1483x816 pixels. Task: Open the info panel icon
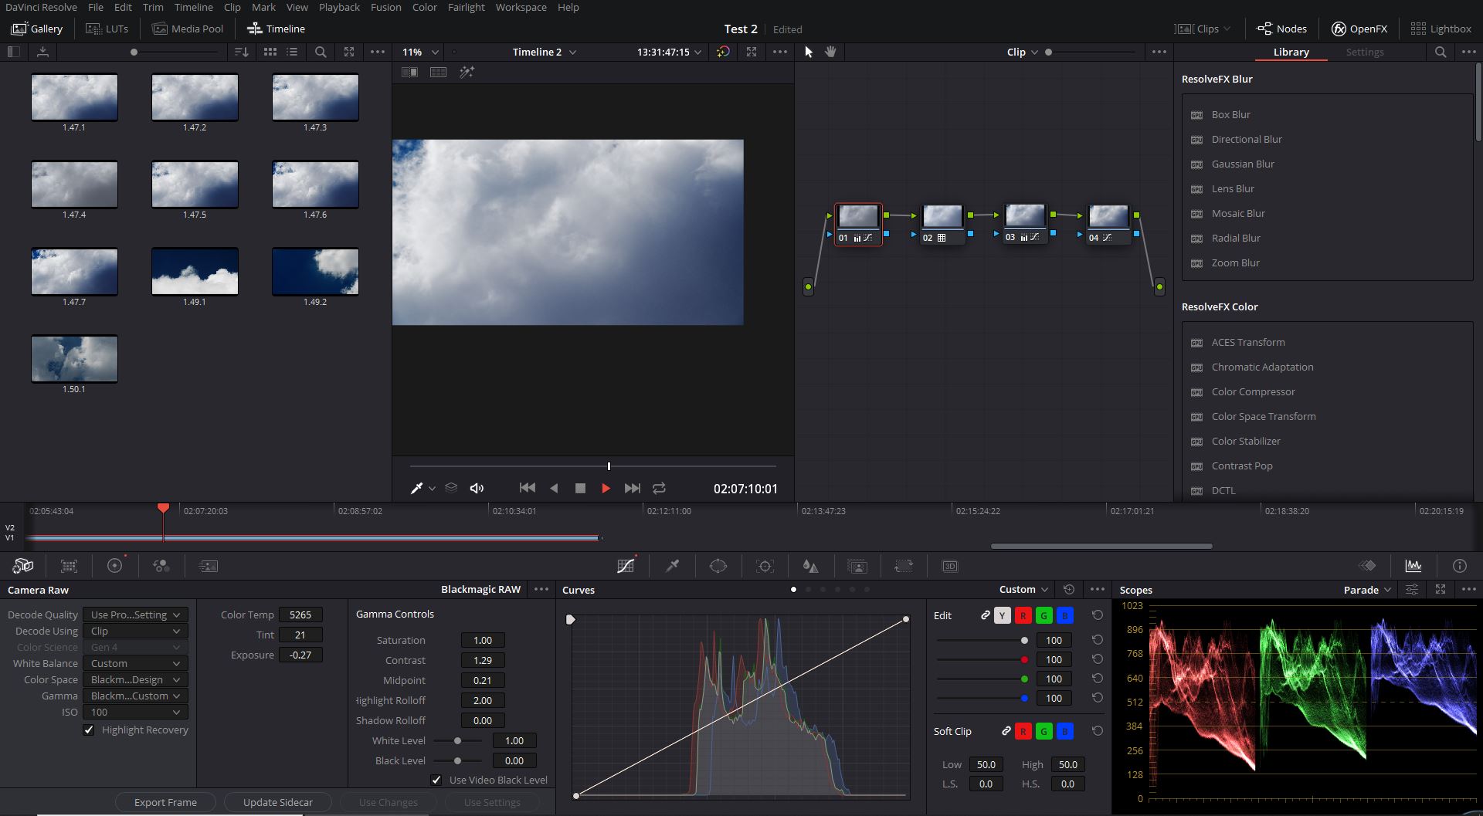(1460, 566)
